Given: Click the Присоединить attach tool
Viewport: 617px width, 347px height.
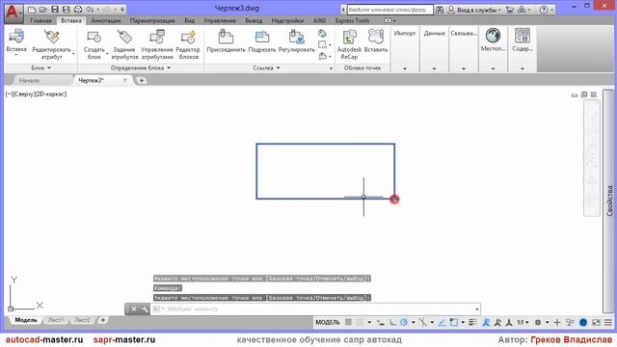Looking at the screenshot, I should click(x=226, y=40).
